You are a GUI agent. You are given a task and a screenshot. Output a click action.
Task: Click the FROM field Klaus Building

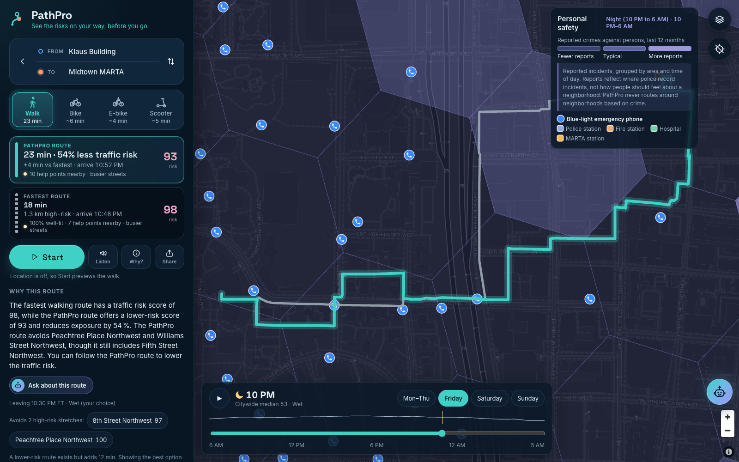(x=97, y=51)
